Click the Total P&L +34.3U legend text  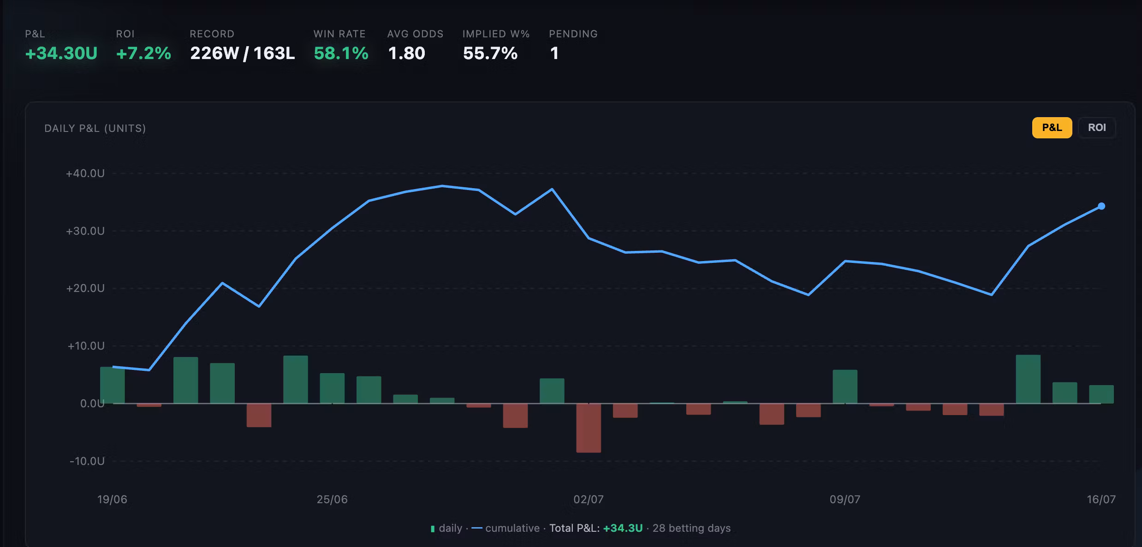pyautogui.click(x=596, y=528)
